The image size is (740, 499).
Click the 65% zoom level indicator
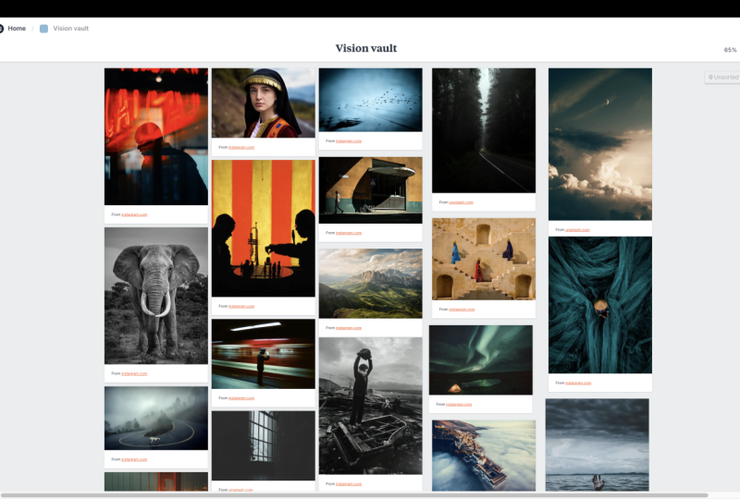click(730, 50)
